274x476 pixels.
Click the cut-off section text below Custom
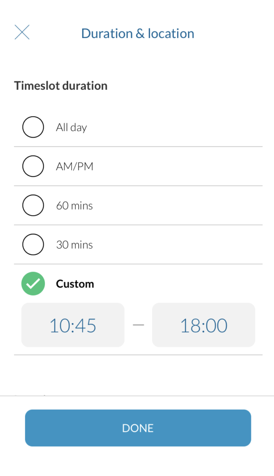click(x=30, y=395)
